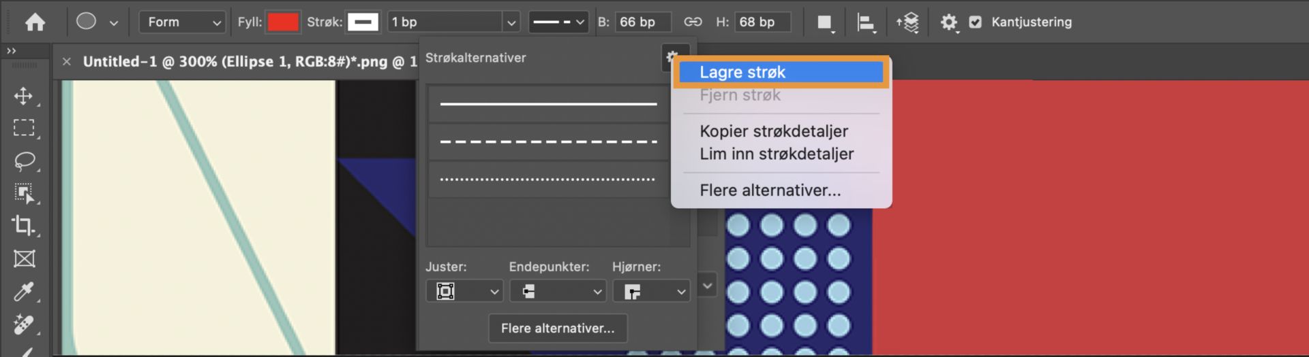
Task: Open the gear settings in options bar
Action: click(x=949, y=23)
